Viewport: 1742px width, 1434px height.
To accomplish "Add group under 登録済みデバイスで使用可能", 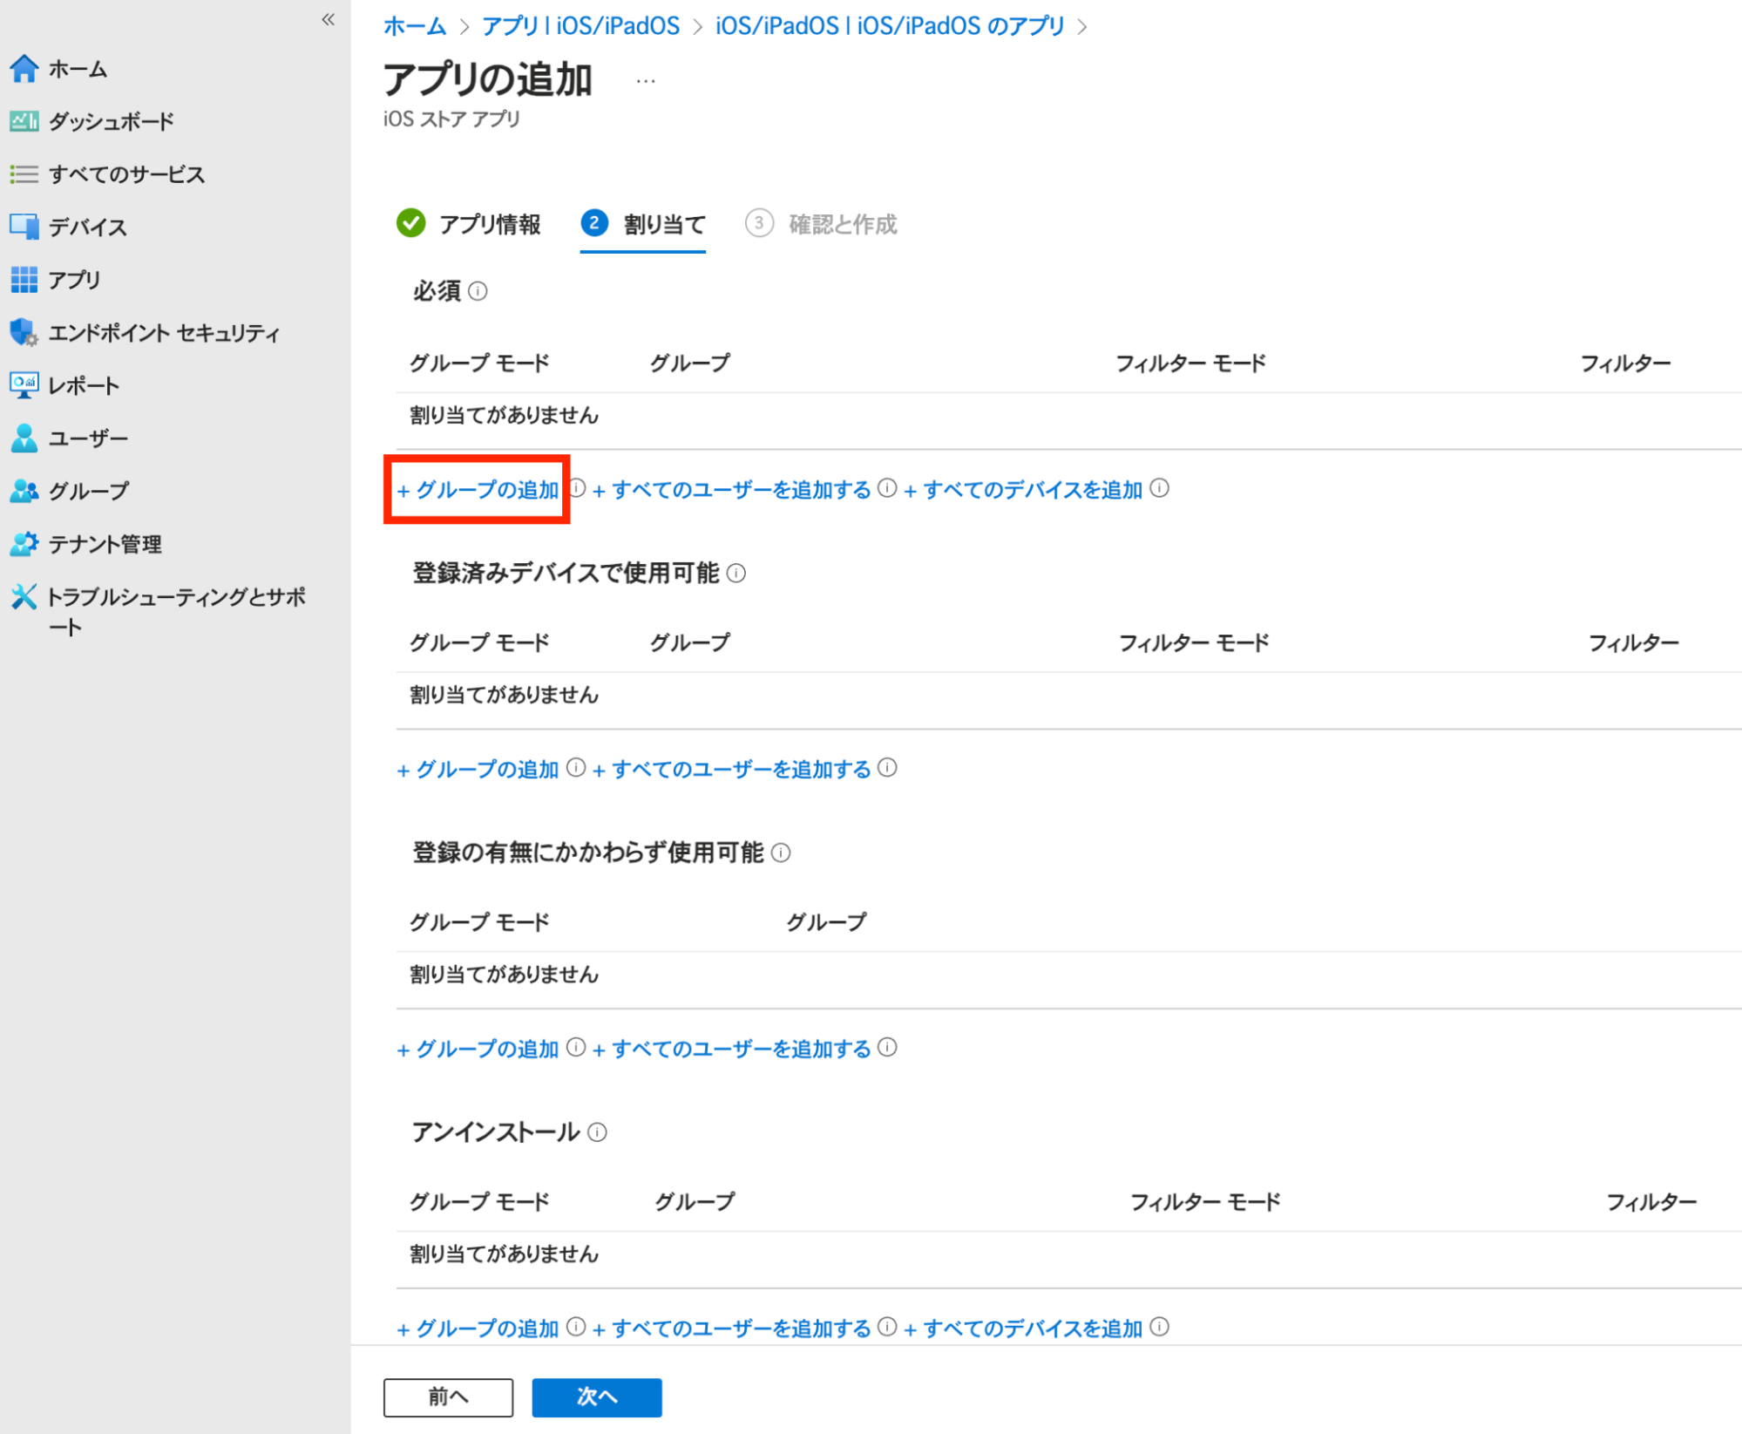I will [478, 770].
